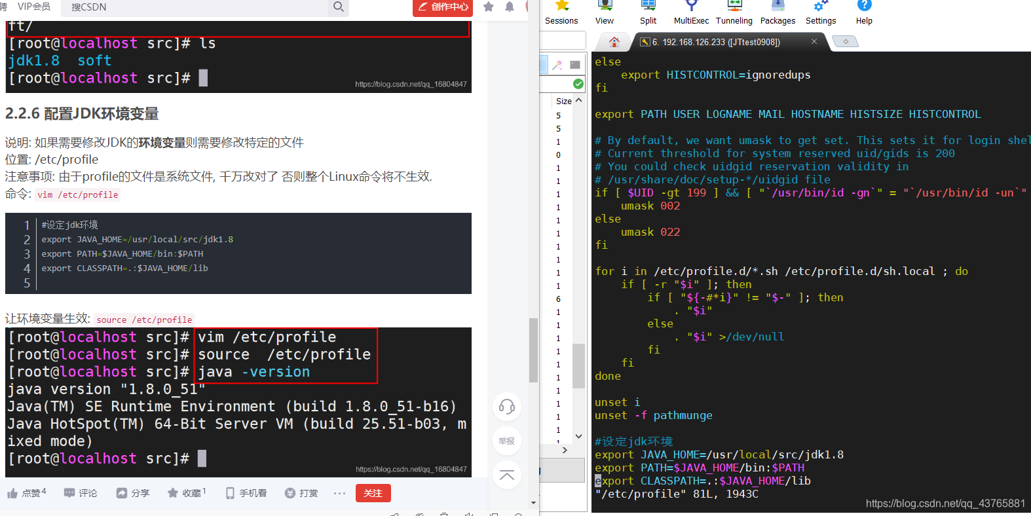Click the vim status line '/etc/profile 81L, 1943C'
1031x516 pixels.
677,494
